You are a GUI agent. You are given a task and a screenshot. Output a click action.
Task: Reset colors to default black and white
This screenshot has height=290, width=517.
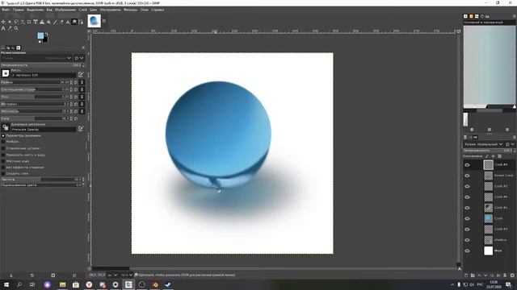pos(40,41)
